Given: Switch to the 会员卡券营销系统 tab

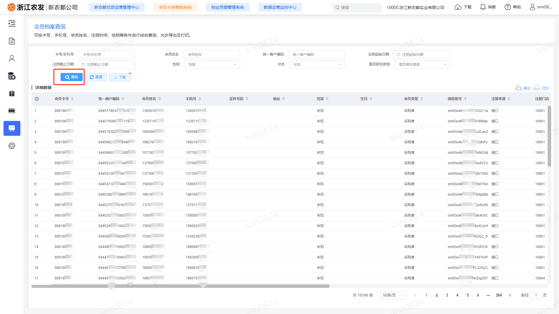Looking at the screenshot, I should [x=175, y=7].
